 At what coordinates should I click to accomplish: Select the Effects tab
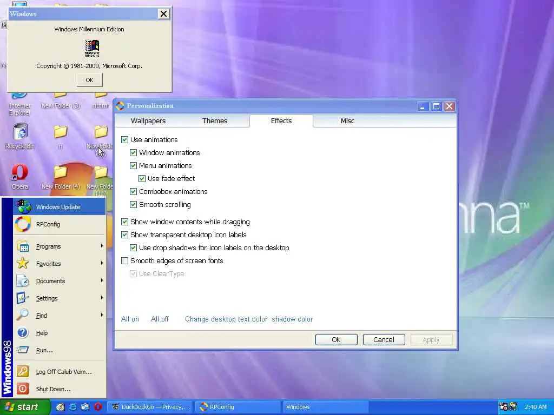click(x=281, y=121)
